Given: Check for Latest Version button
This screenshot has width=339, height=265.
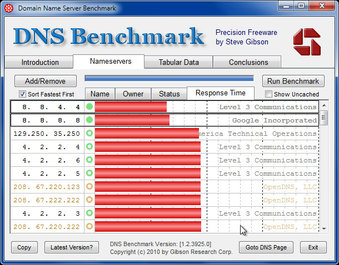Looking at the screenshot, I should [x=72, y=247].
